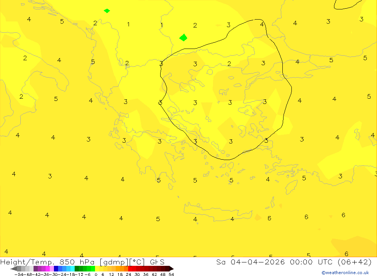
Task: Click the legend label 0
Action: 96,274
